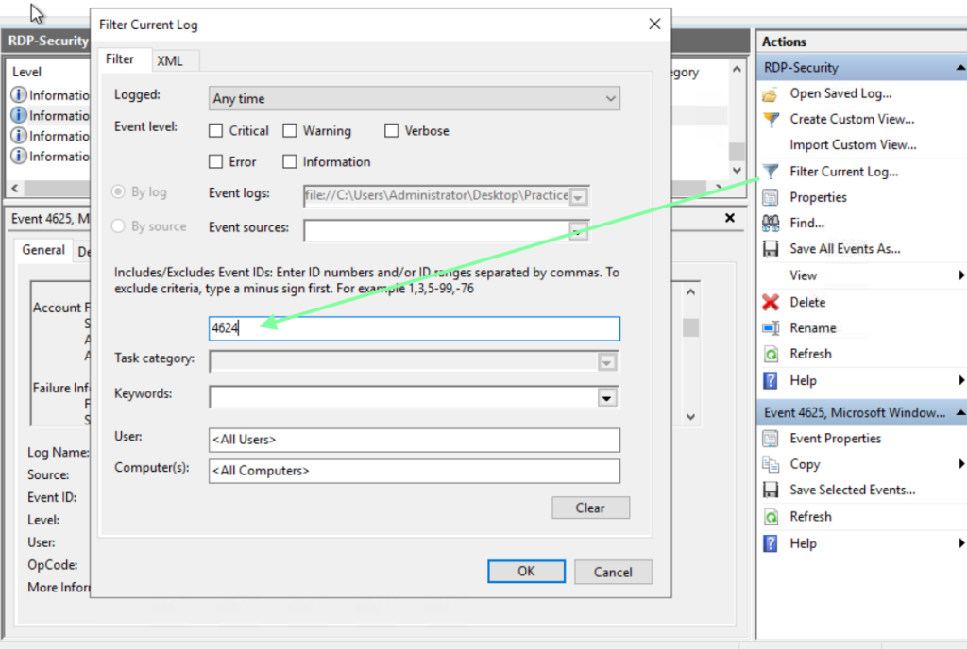The width and height of the screenshot is (967, 649).
Task: Click the Create Custom View funnel icon
Action: point(771,120)
